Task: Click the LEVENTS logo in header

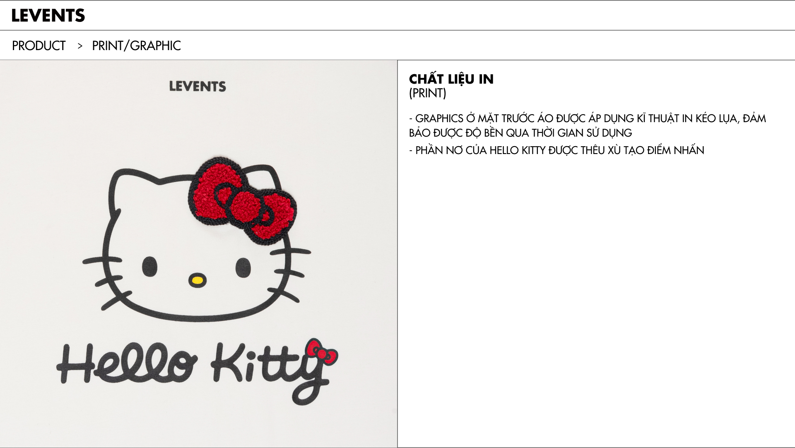Action: click(48, 15)
